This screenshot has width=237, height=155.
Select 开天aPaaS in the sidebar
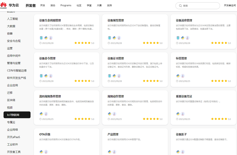[13, 137]
